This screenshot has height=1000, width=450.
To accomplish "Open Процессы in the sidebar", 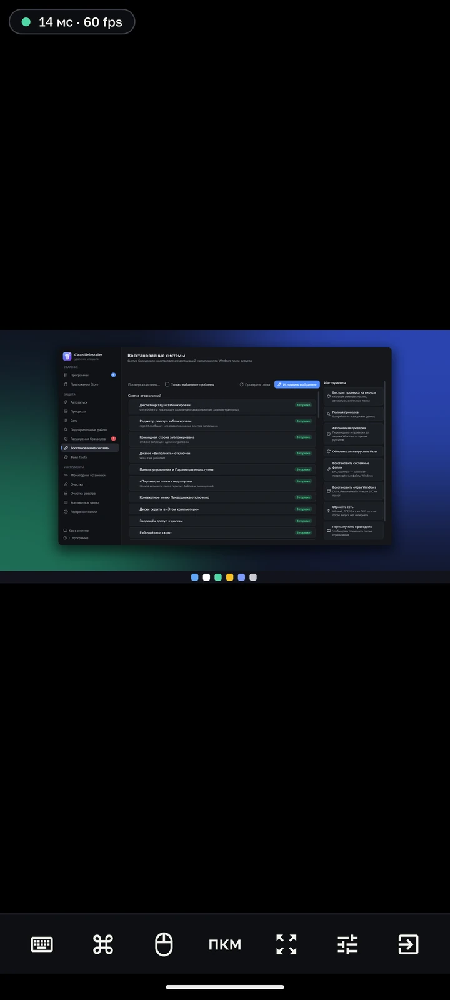I will (x=89, y=411).
